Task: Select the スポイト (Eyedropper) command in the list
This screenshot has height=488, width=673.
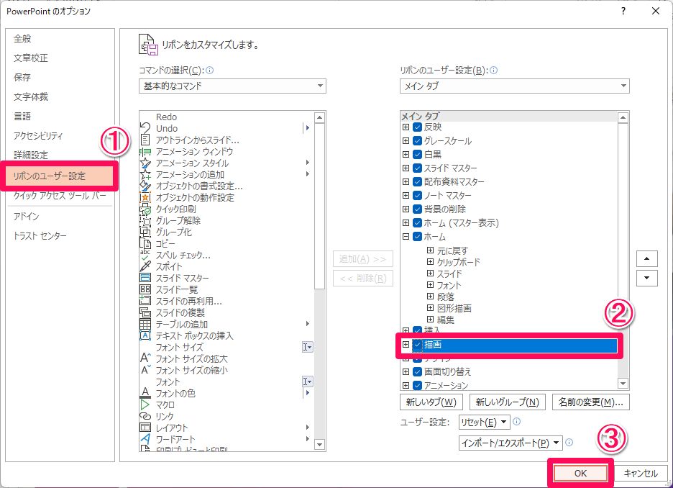Action: (x=169, y=266)
